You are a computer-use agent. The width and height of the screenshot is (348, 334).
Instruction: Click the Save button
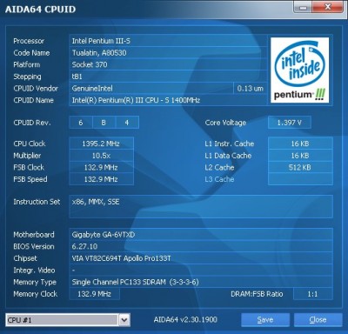tap(265, 320)
